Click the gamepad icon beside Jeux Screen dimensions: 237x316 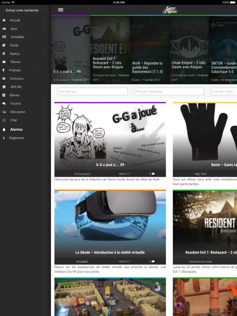point(4,29)
